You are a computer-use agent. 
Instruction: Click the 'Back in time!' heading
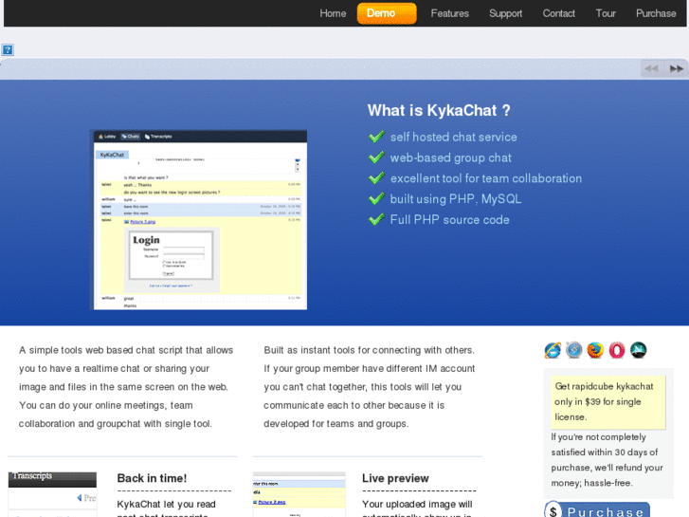pos(152,478)
